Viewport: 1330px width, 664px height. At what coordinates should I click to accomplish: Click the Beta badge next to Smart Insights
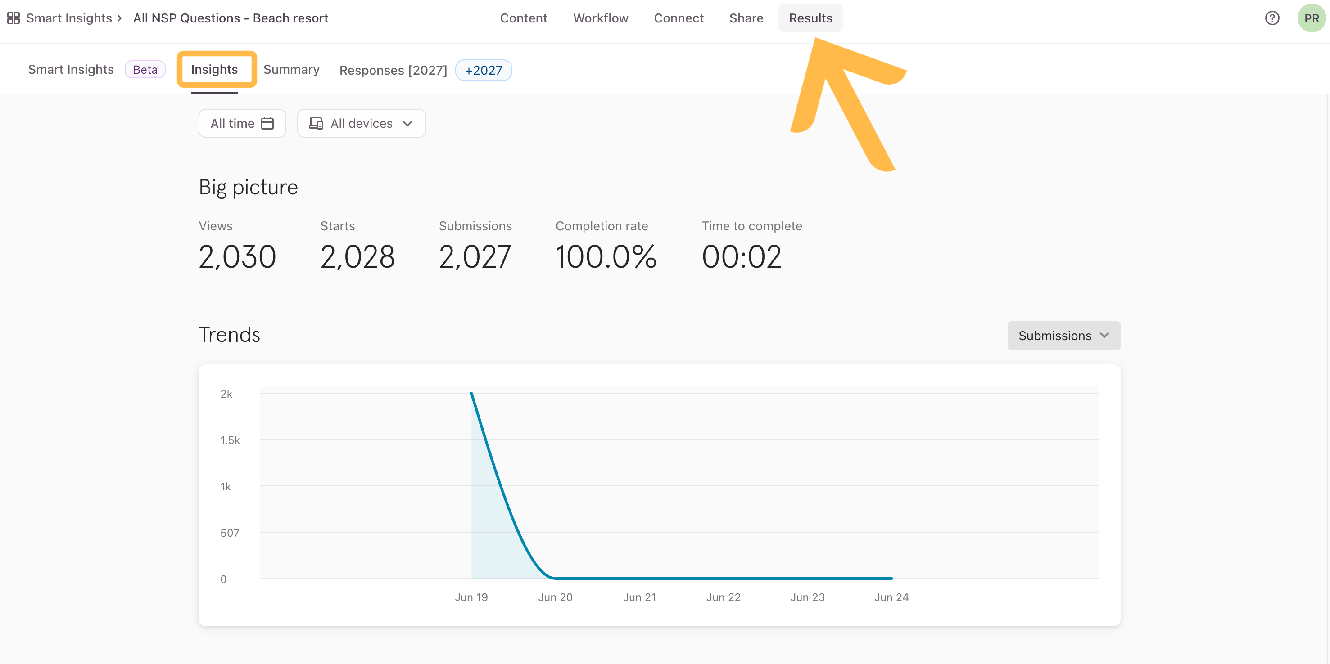click(145, 69)
